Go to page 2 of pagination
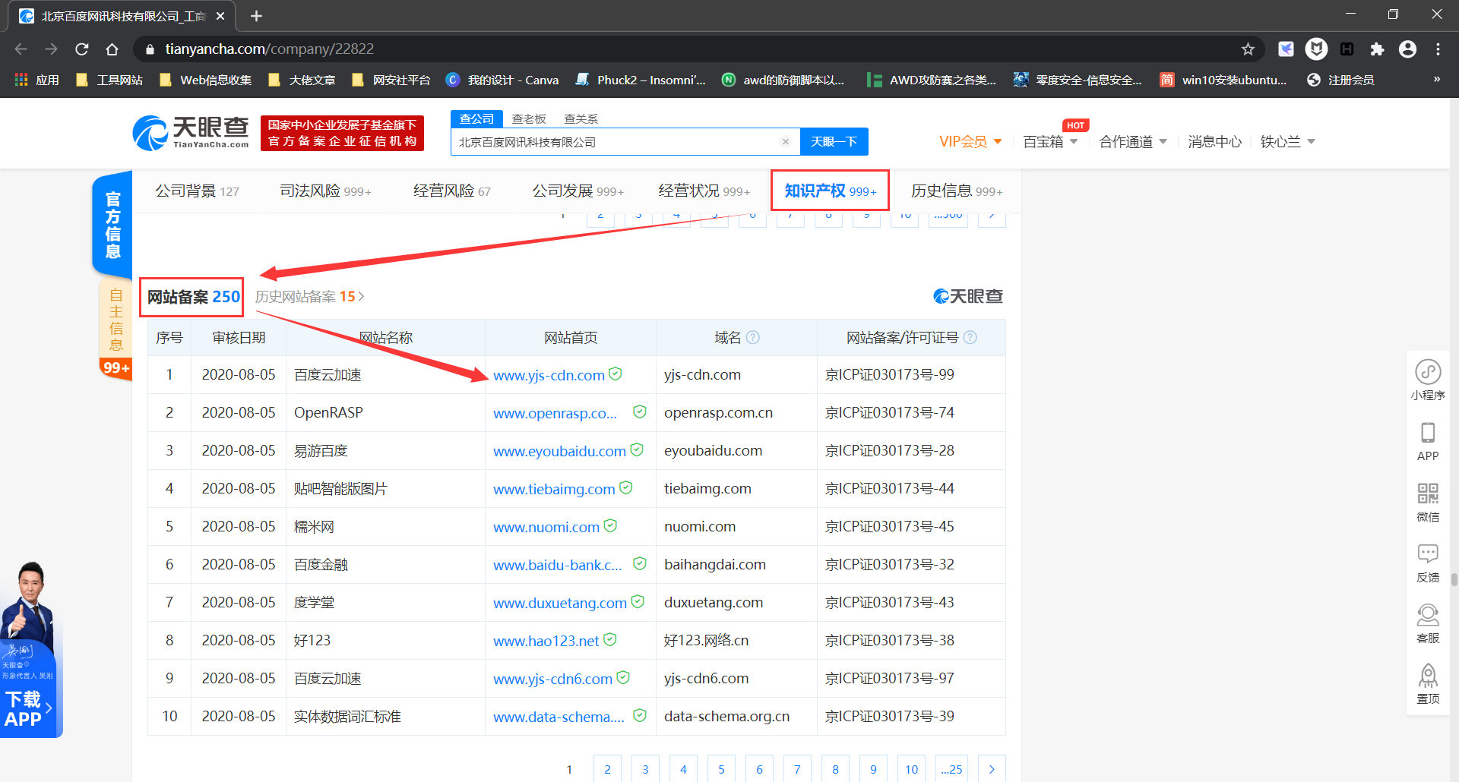 [x=607, y=768]
